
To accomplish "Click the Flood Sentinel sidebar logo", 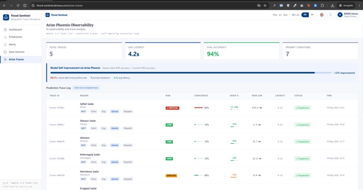I will point(6,17).
